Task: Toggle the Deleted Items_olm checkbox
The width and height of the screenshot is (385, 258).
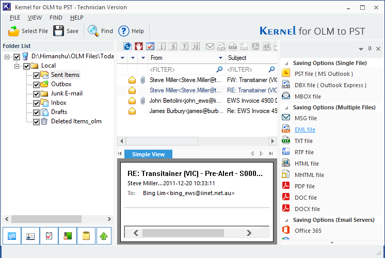Action: [x=36, y=122]
